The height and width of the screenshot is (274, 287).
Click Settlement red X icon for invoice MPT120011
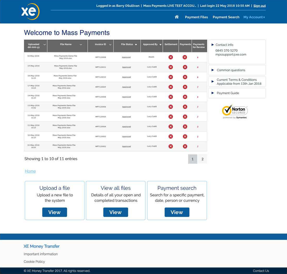171,67
